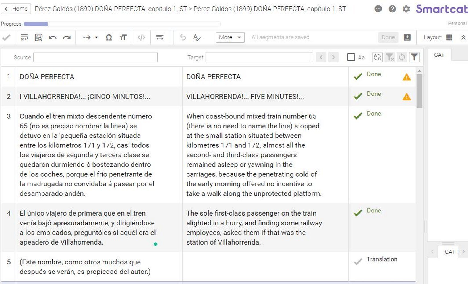Open the More dropdown menu

[230, 37]
